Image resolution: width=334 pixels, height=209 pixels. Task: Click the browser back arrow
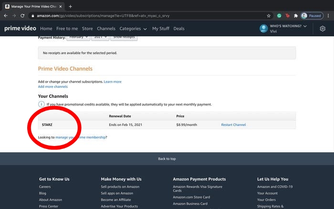coord(6,16)
